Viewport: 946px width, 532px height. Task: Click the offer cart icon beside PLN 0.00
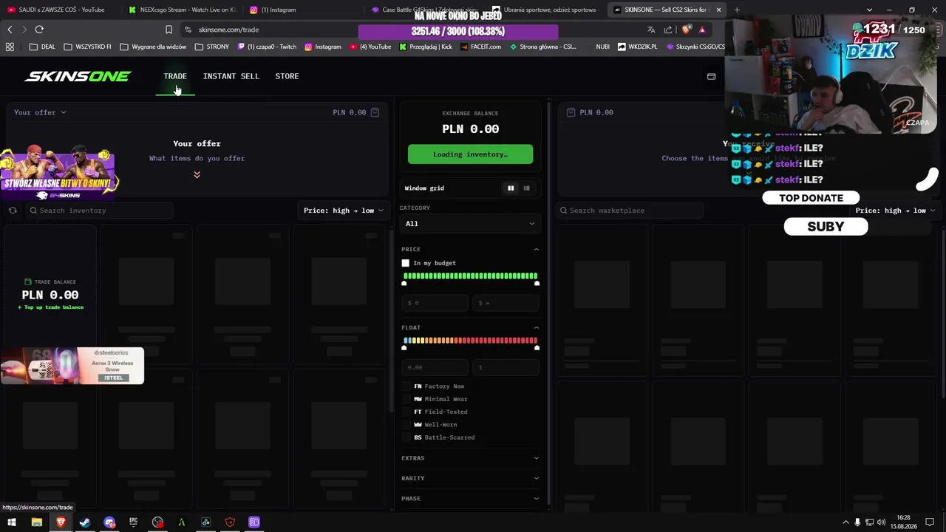point(375,112)
